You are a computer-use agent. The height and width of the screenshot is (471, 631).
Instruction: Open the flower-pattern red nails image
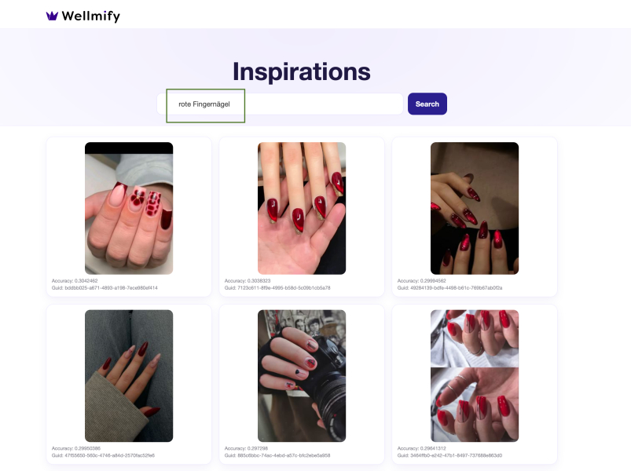coord(129,208)
